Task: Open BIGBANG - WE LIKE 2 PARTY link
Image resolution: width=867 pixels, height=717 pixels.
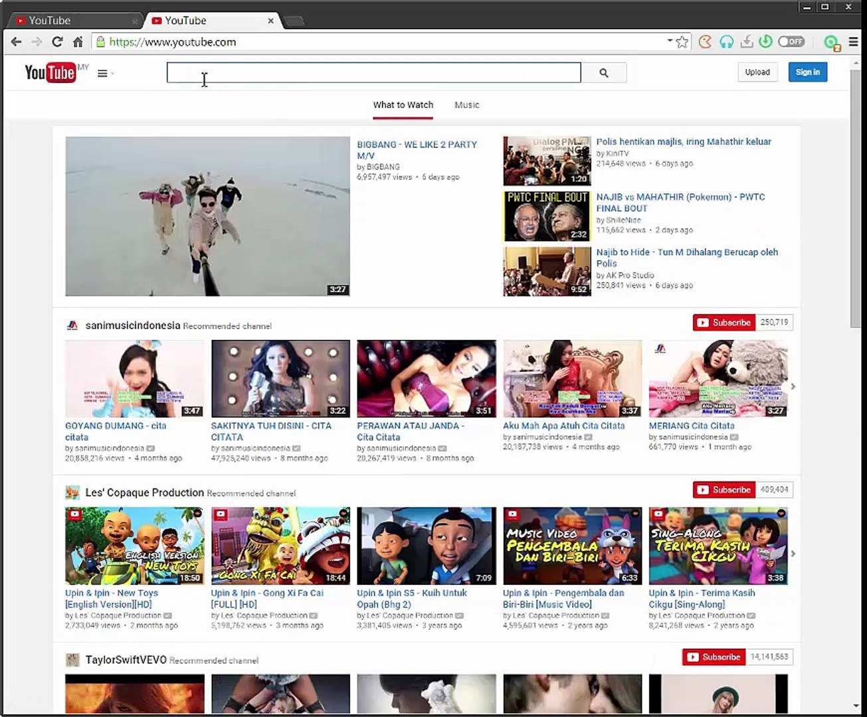Action: 417,150
